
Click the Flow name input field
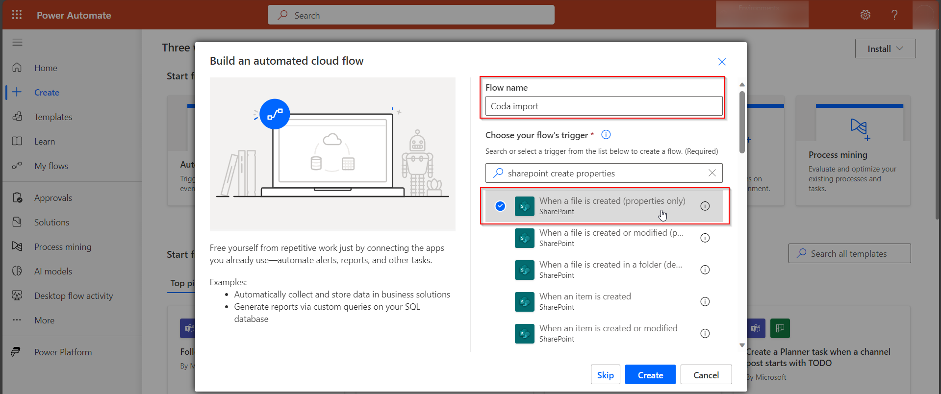click(604, 106)
